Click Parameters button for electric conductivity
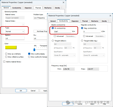The height and width of the screenshot is (107, 113). click(71, 36)
